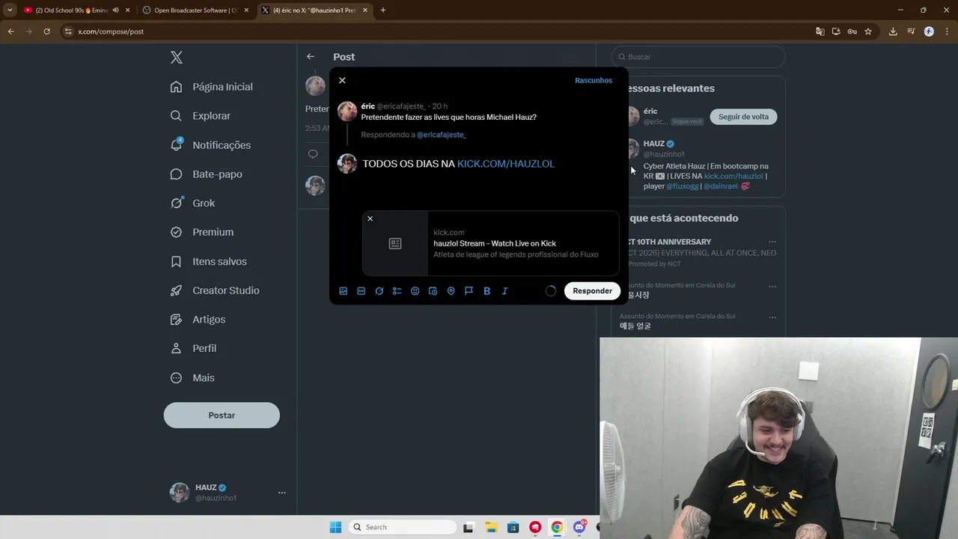958x539 pixels.
Task: Go back with the Post arrow
Action: pyautogui.click(x=311, y=57)
